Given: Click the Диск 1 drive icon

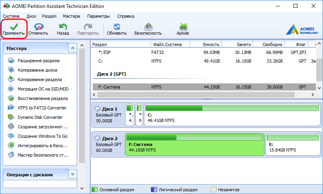Looking at the screenshot, I should point(97,109).
